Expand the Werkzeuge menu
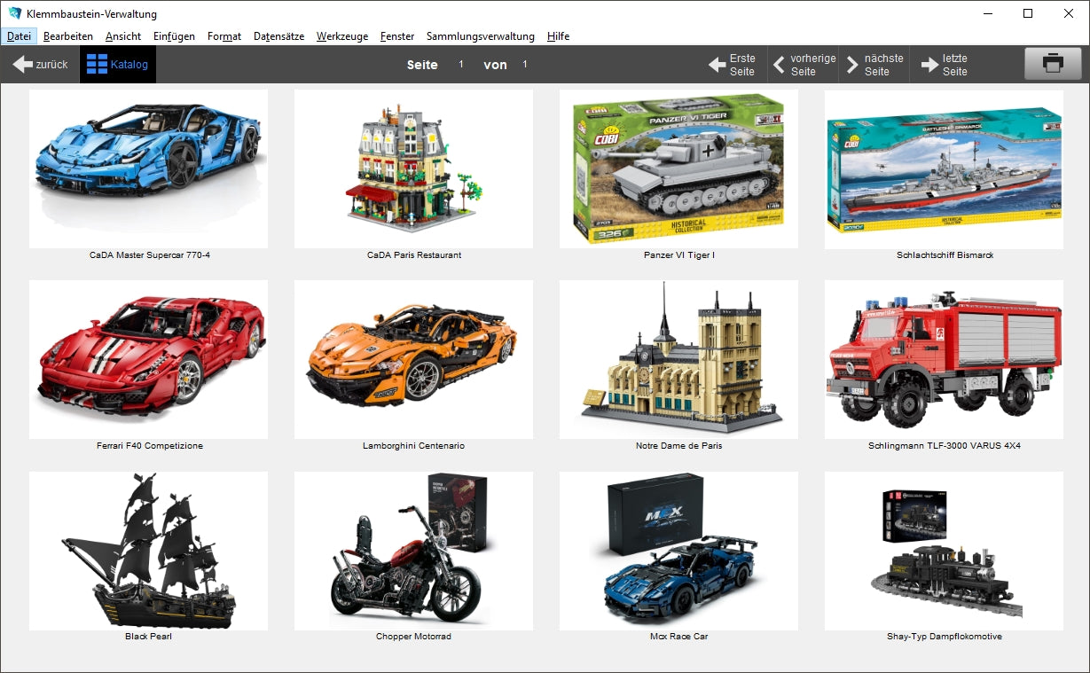The width and height of the screenshot is (1090, 673). coord(341,36)
